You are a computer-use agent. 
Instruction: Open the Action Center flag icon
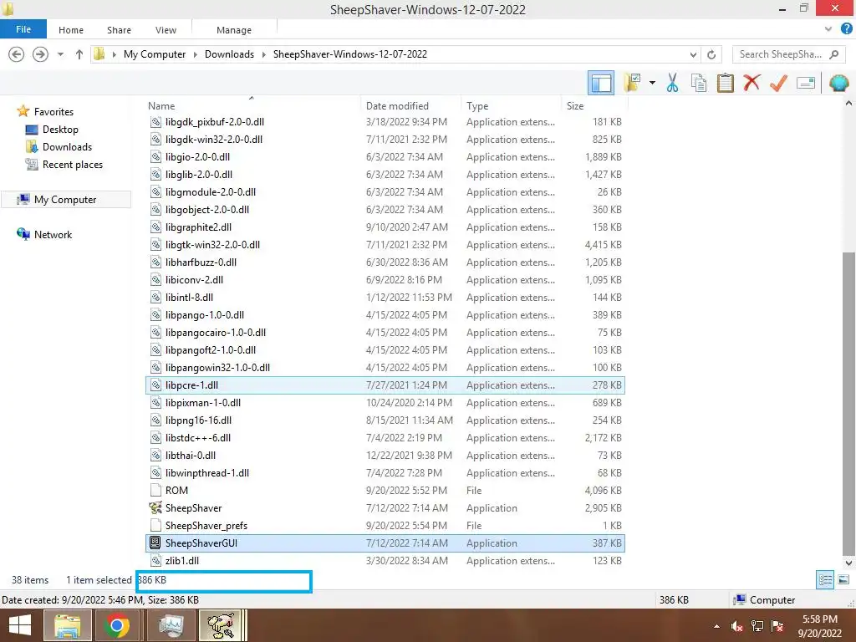pyautogui.click(x=777, y=626)
